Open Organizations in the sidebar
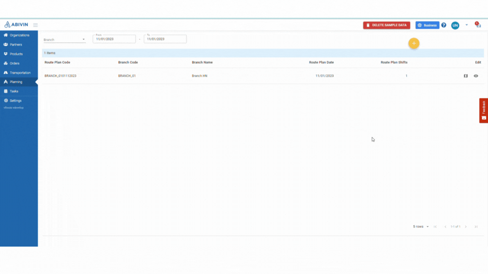 pos(19,35)
